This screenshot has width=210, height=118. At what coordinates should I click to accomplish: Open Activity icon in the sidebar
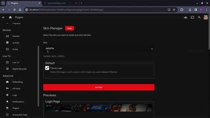point(7,43)
